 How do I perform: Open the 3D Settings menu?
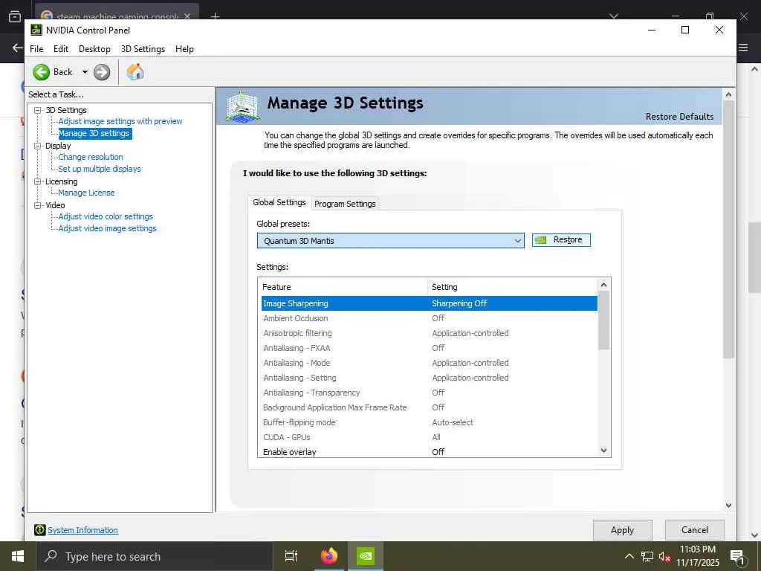click(x=143, y=49)
